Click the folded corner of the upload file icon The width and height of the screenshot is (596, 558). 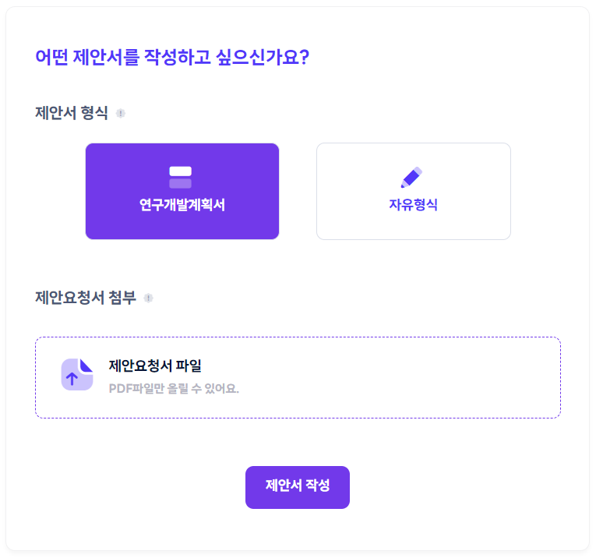(x=86, y=365)
